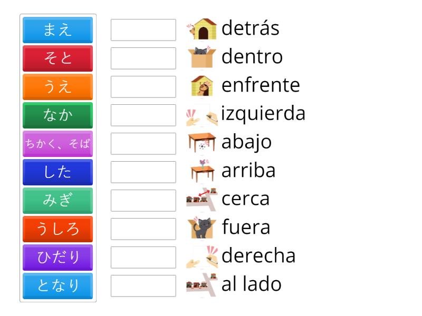Click the そと card
This screenshot has height=316, width=422.
(57, 58)
